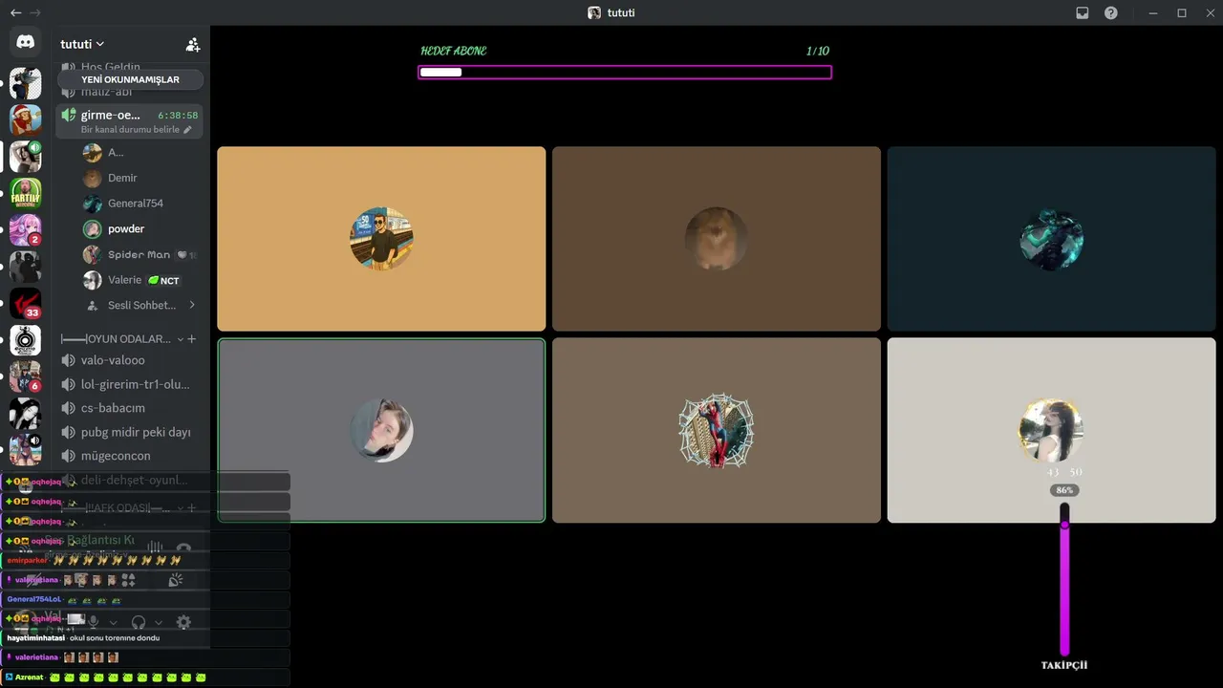
Task: Click the 1/10 subscriber goal counter
Action: pyautogui.click(x=818, y=51)
